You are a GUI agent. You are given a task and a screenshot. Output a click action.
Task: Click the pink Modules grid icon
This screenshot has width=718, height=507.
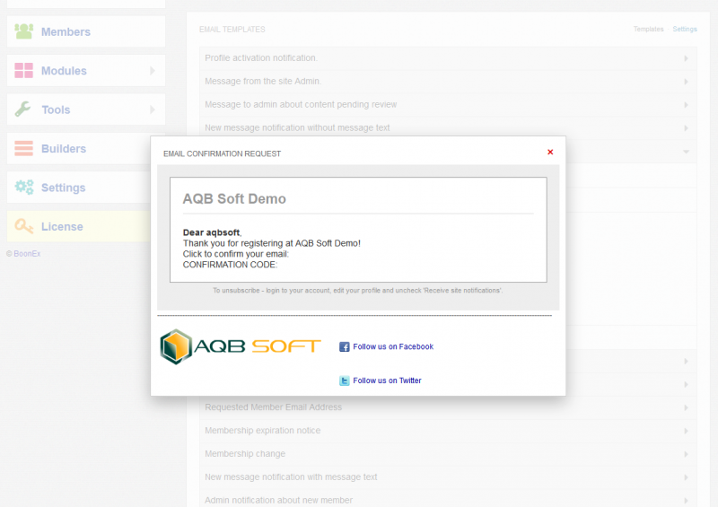tap(24, 71)
